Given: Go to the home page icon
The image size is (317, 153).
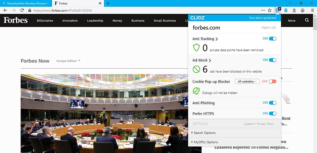Looking at the screenshot, I should (x=303, y=10).
